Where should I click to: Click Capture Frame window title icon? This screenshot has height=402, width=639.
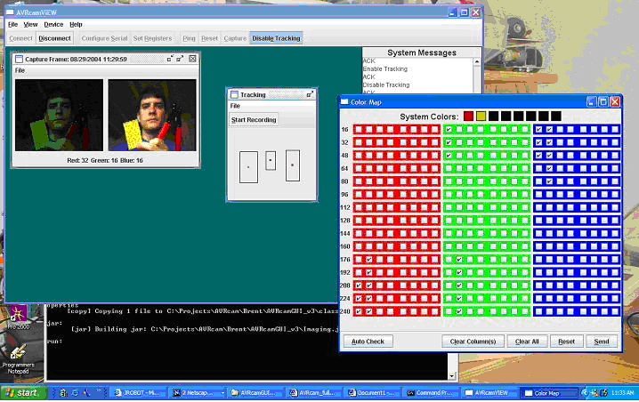(19, 59)
